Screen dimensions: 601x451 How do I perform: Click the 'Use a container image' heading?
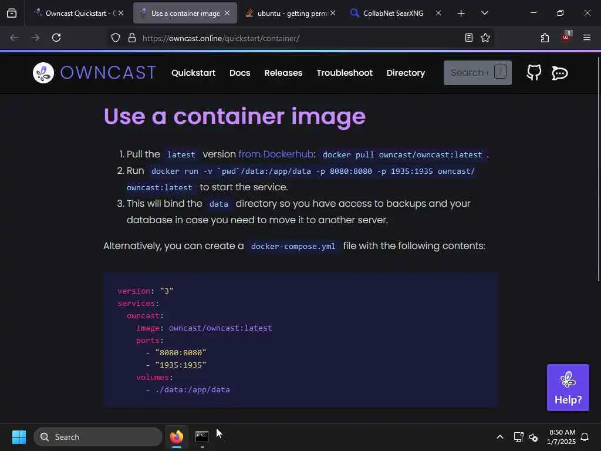[235, 116]
